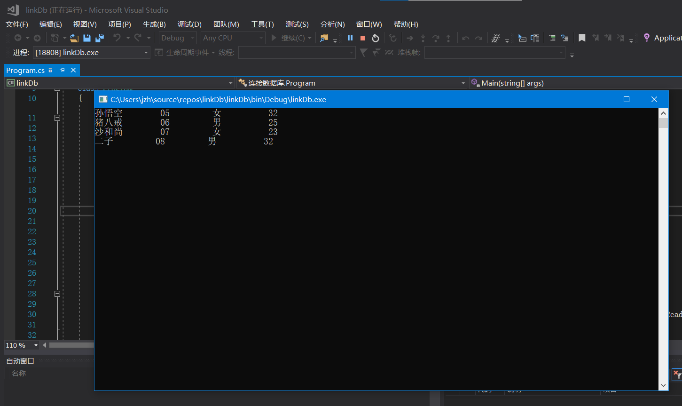The height and width of the screenshot is (406, 682).
Task: Open the 调试(D) menu
Action: pos(189,24)
